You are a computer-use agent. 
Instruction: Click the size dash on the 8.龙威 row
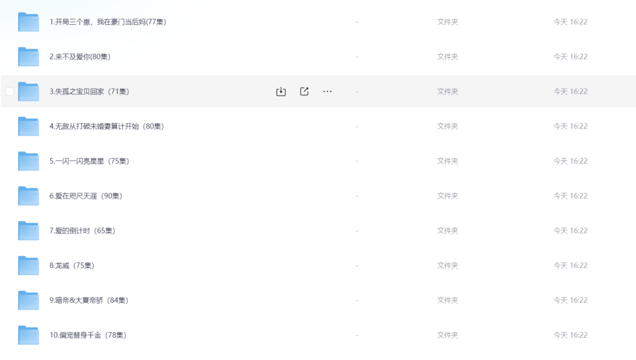(357, 265)
